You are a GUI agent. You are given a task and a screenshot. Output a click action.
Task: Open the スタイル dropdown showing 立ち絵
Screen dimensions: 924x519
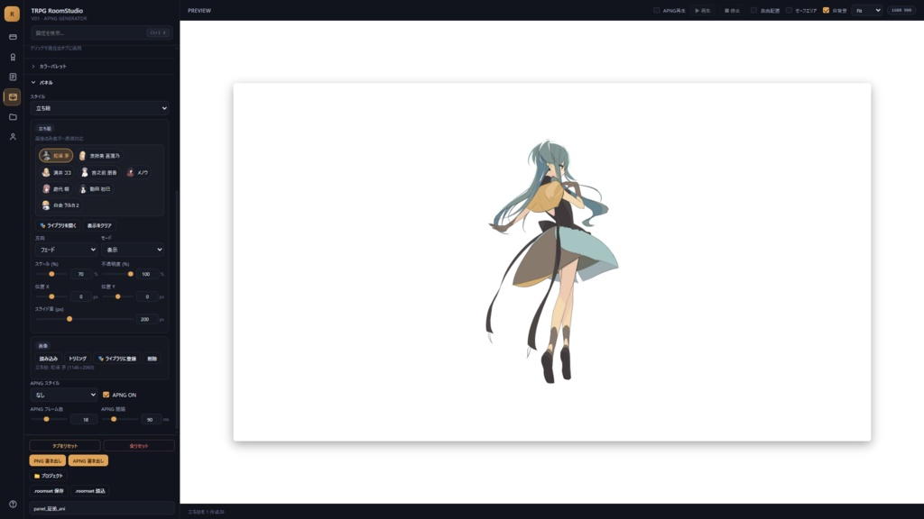click(99, 108)
